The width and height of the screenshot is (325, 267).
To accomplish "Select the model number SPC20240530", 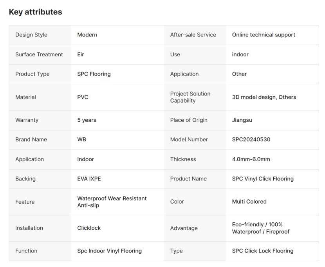I will coord(251,139).
